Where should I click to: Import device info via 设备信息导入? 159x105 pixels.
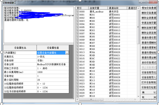click(149, 77)
